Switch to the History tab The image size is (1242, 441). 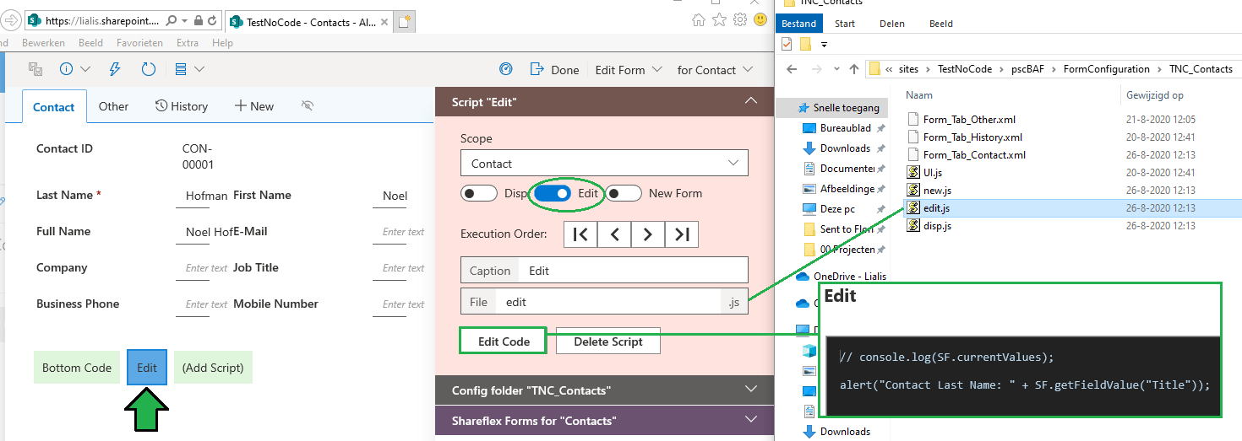tap(181, 106)
